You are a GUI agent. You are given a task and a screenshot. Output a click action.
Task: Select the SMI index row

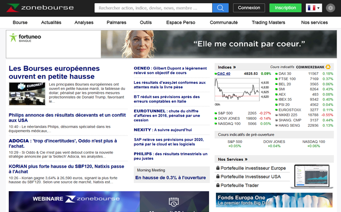304,89
